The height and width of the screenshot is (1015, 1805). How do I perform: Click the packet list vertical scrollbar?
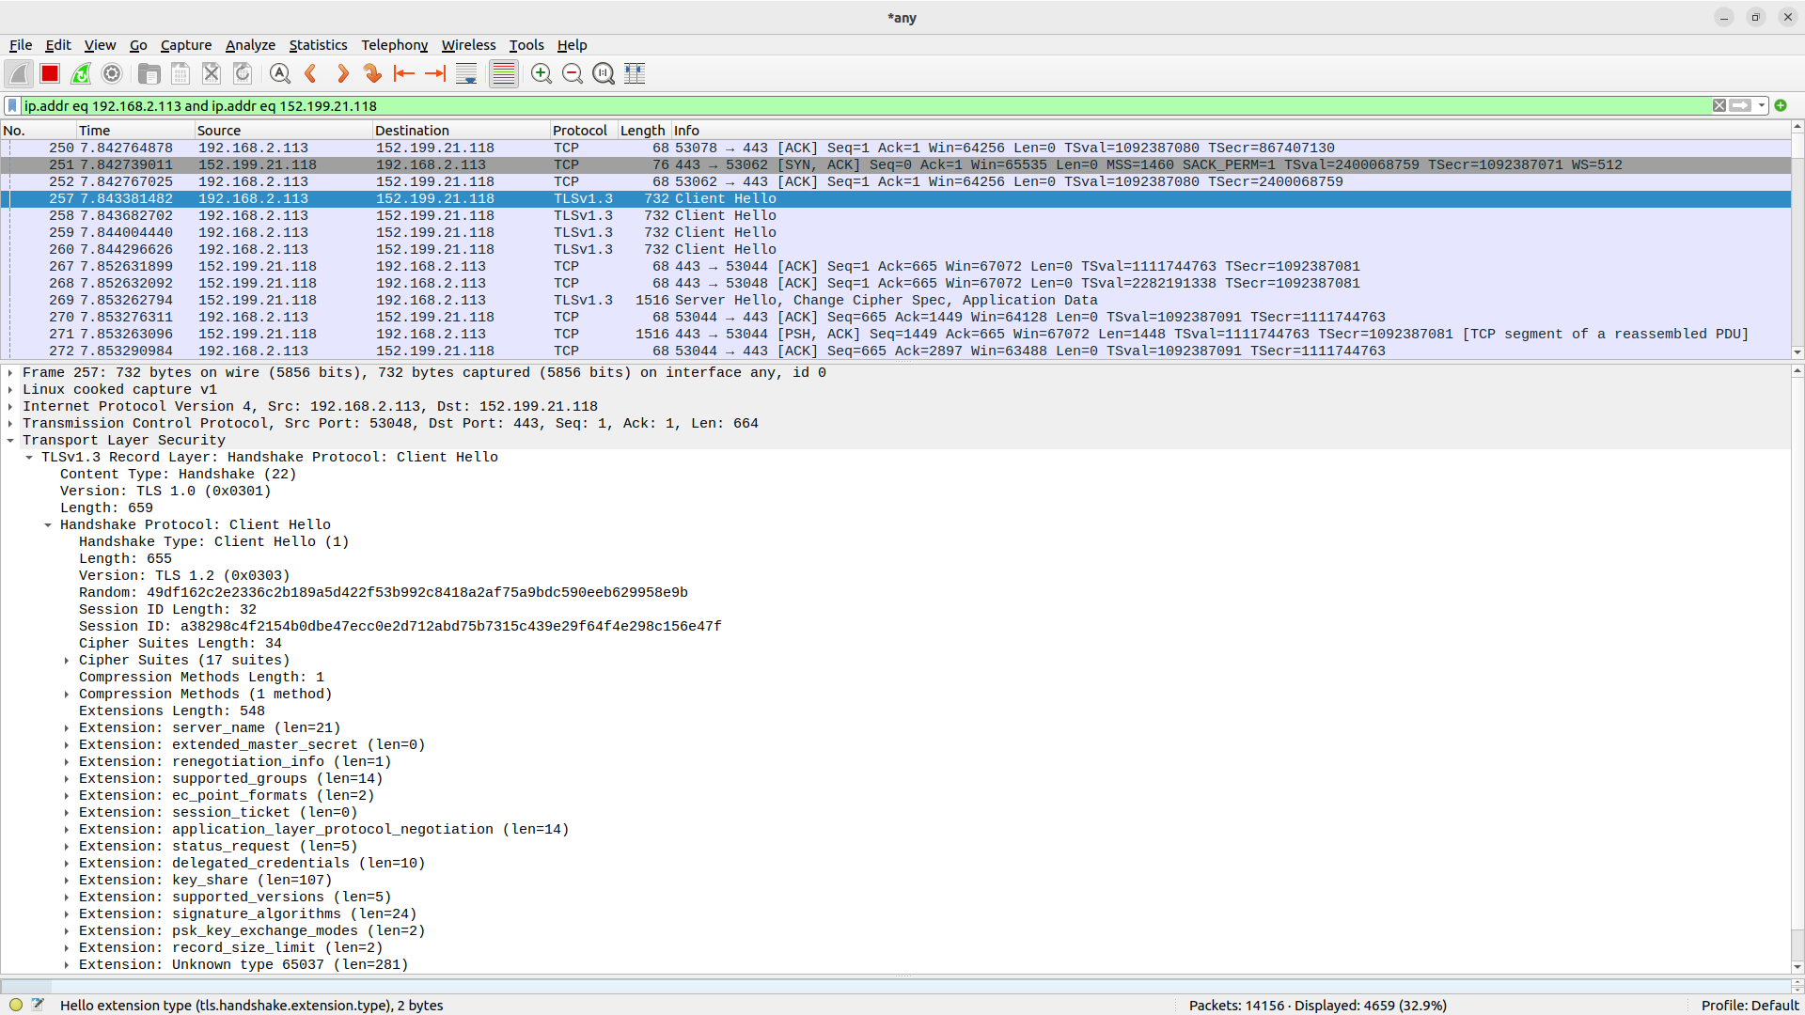click(1797, 240)
